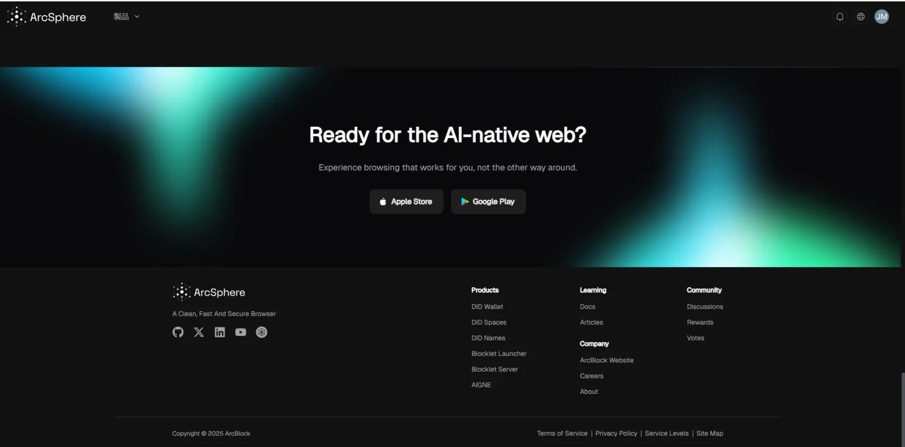Screen dimensions: 905x447
Task: Open the Terms of Service link
Action: click(562, 433)
